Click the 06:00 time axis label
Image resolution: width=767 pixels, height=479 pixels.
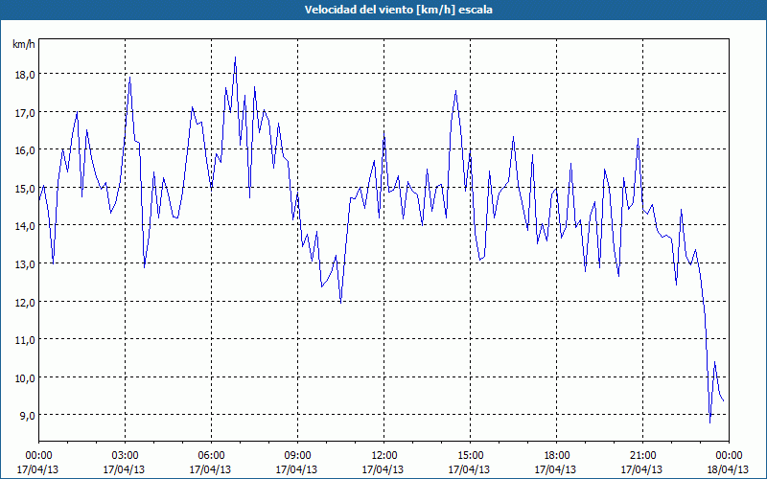[211, 456]
